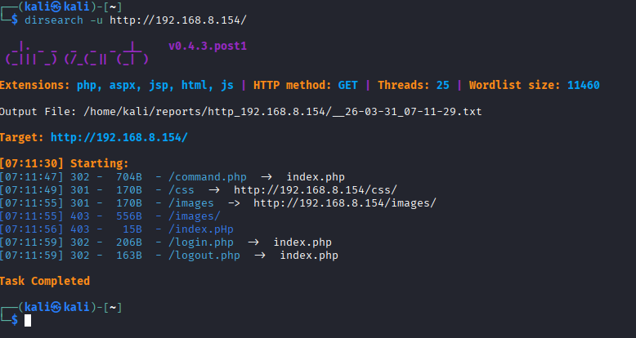Click the terminal cursor block at the bottom prompt

coord(27,320)
